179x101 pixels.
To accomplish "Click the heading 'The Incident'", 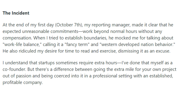I will pyautogui.click(x=16, y=13).
